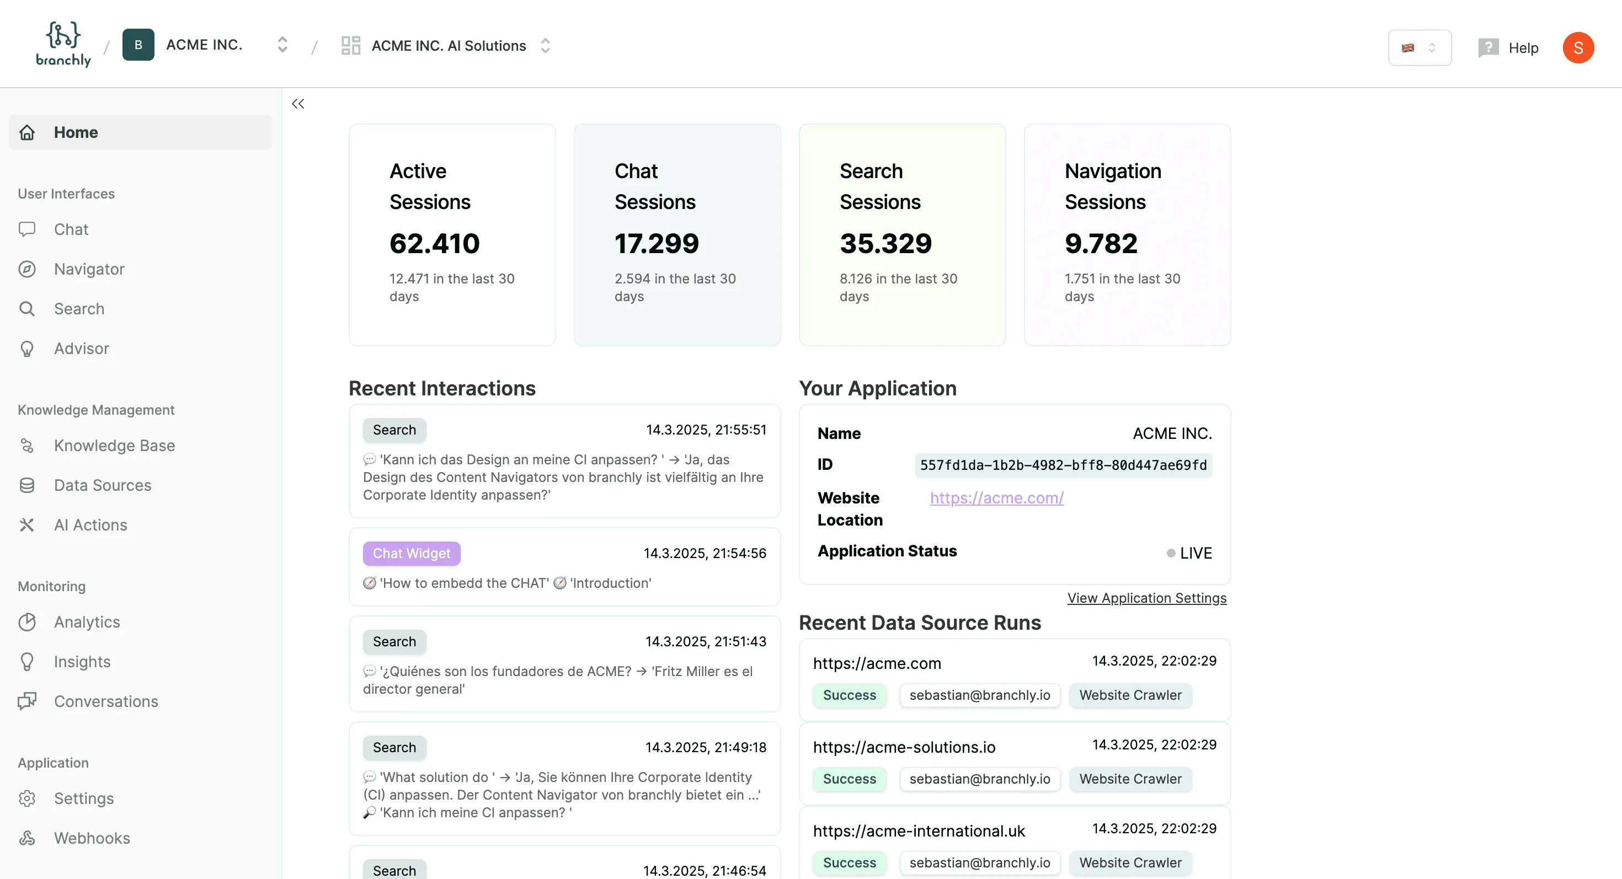The image size is (1622, 879).
Task: Click the Search magnifier icon in sidebar
Action: tap(27, 308)
